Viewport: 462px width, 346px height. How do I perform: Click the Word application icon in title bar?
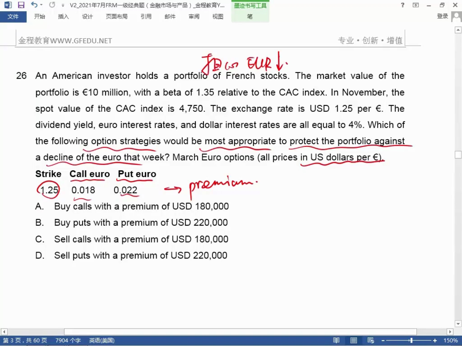pos(8,5)
